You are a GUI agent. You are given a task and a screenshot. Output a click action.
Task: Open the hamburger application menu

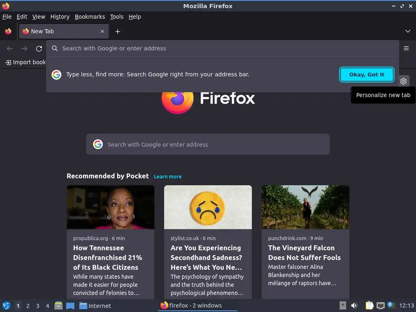coord(406,48)
